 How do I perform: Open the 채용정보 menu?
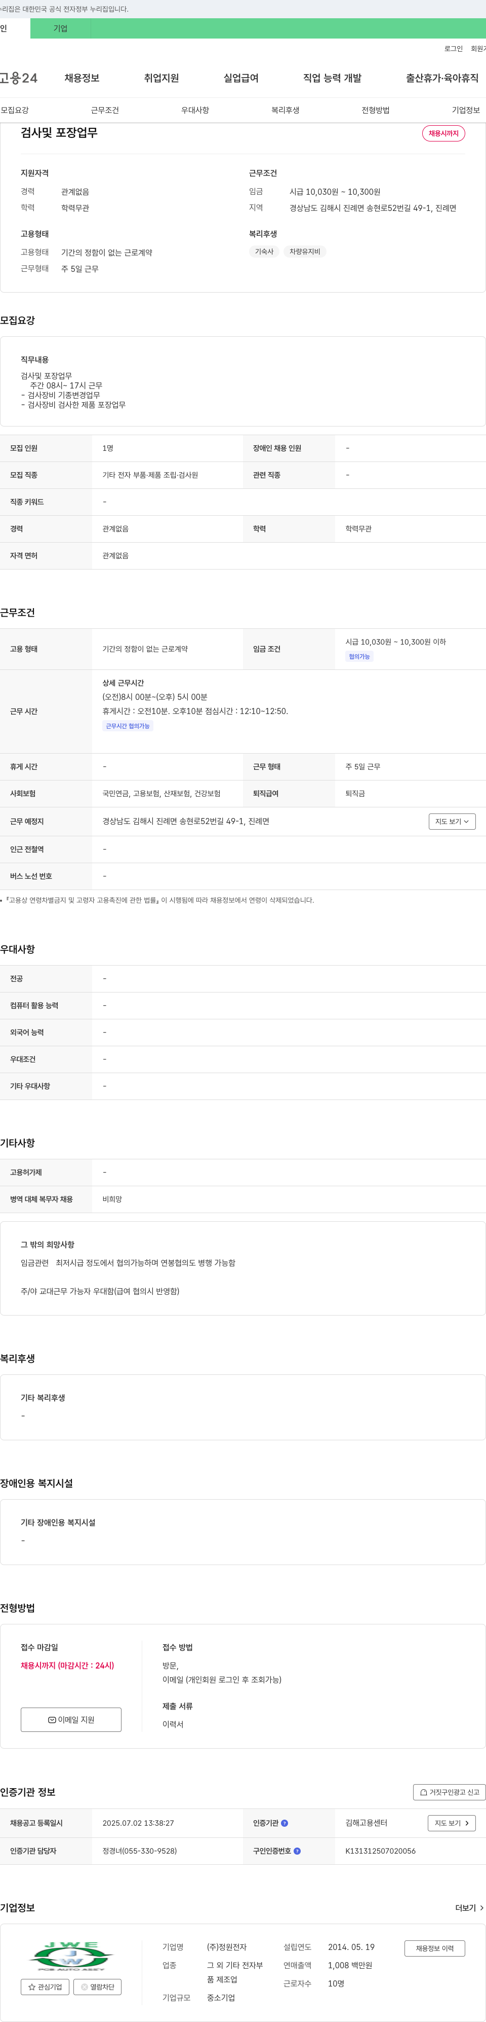(x=82, y=78)
